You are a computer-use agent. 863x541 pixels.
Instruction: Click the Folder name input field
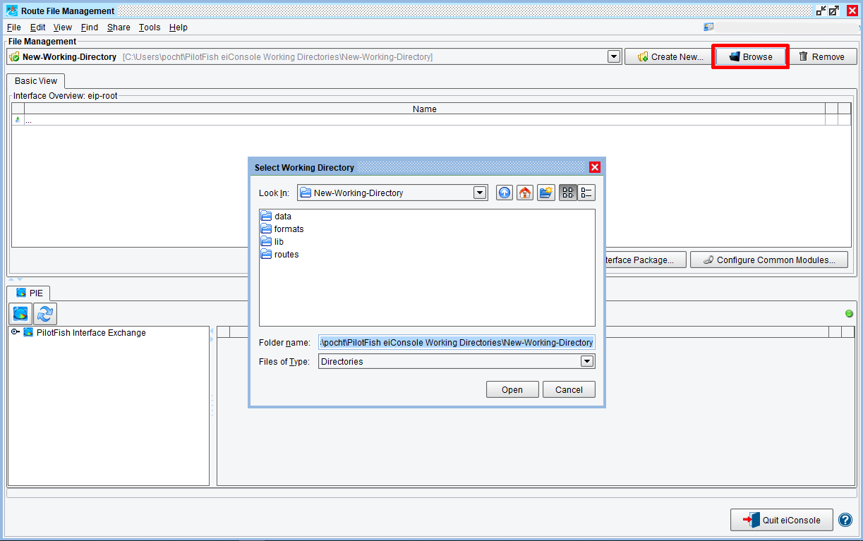click(x=457, y=342)
